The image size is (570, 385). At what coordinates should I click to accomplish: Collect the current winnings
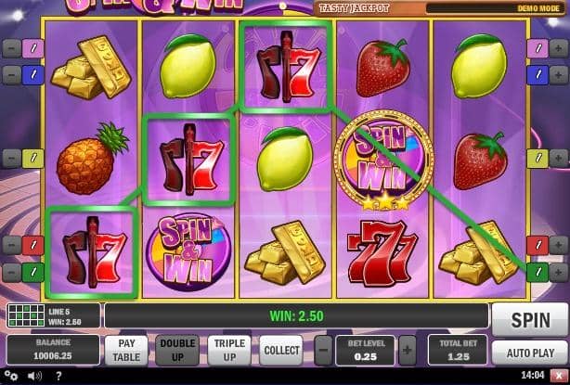(281, 350)
